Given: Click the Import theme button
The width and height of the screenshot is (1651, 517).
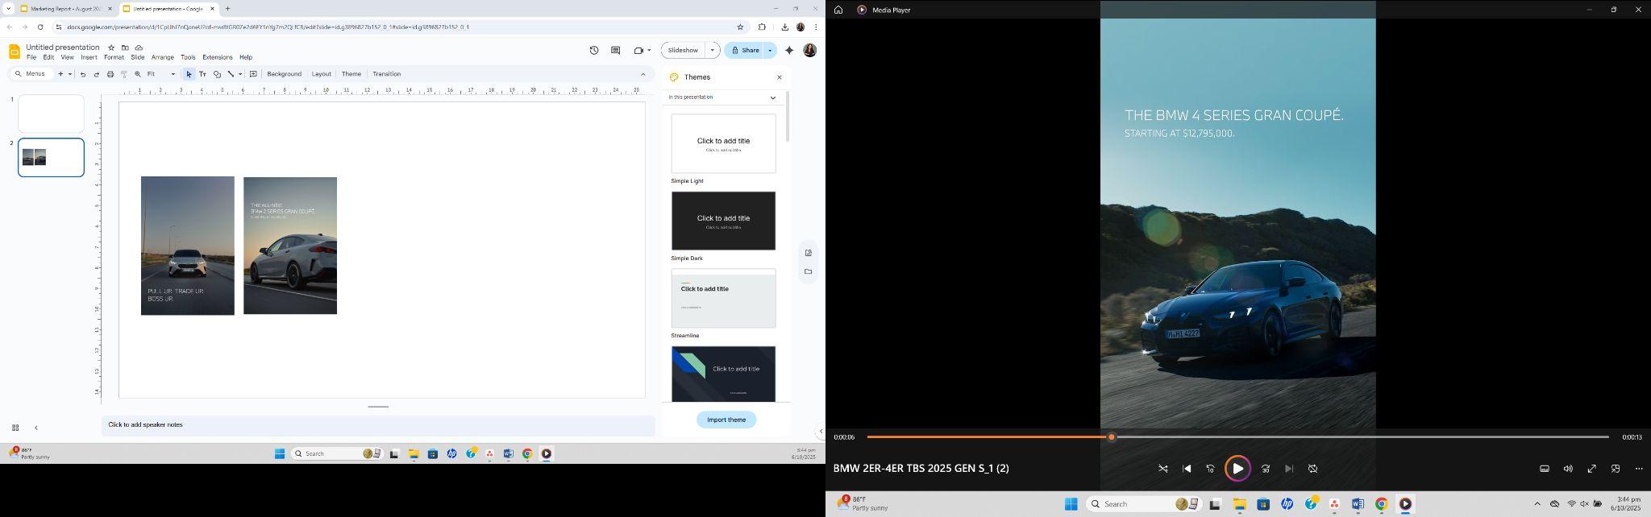Looking at the screenshot, I should click(x=726, y=420).
